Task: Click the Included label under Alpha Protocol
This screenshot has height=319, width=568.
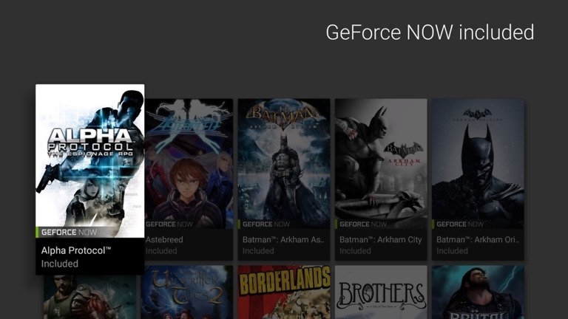Action: [x=60, y=264]
